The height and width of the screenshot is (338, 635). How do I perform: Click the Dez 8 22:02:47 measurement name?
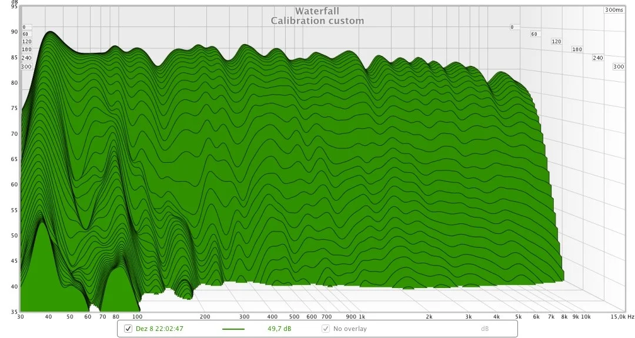(159, 329)
